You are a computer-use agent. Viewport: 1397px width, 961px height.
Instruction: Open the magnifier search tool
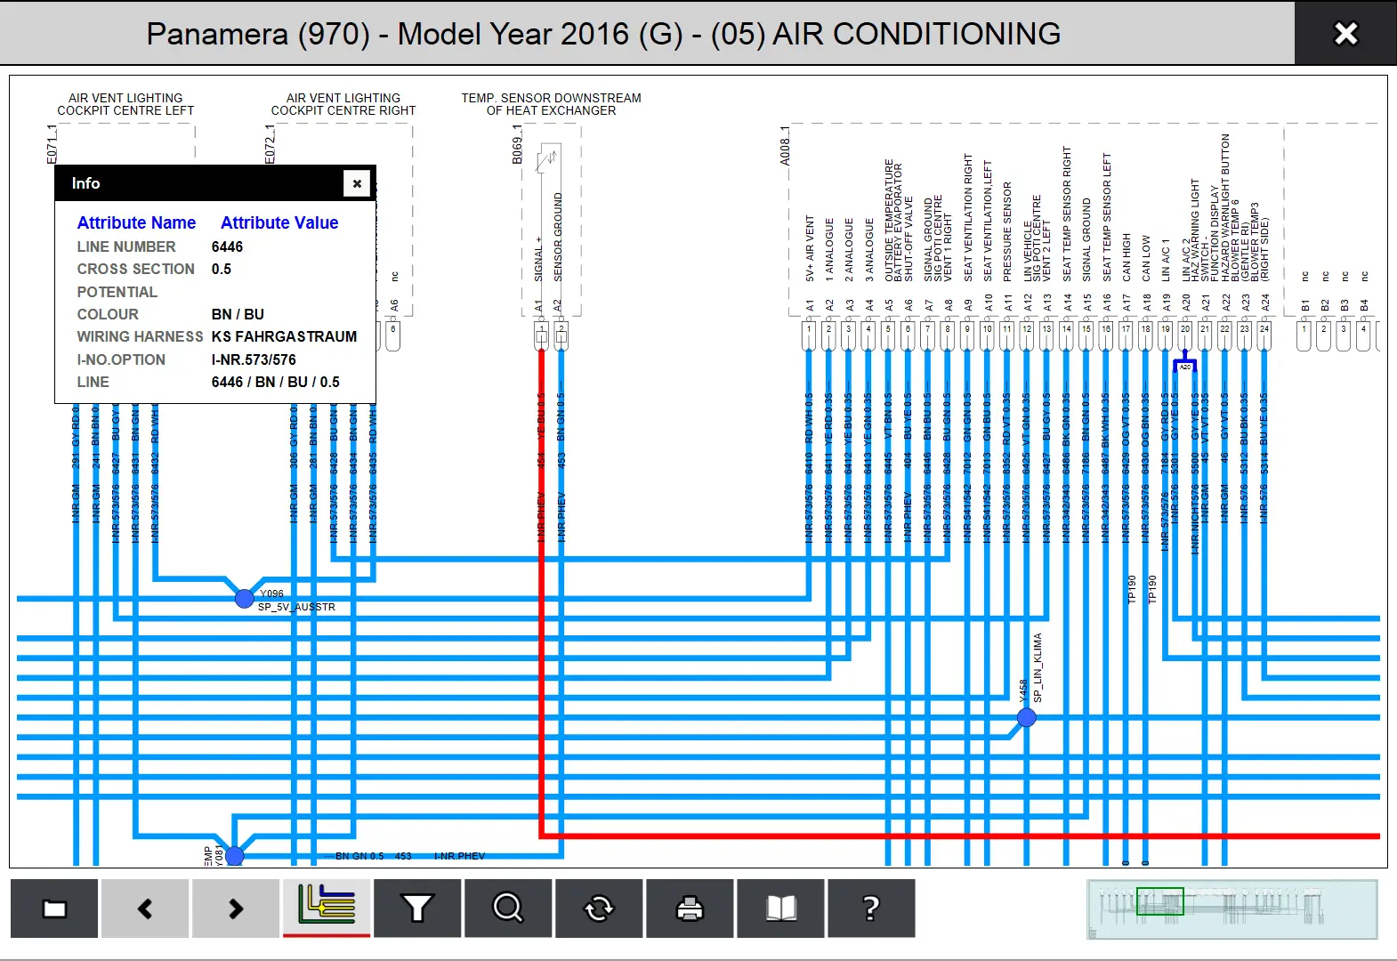508,909
